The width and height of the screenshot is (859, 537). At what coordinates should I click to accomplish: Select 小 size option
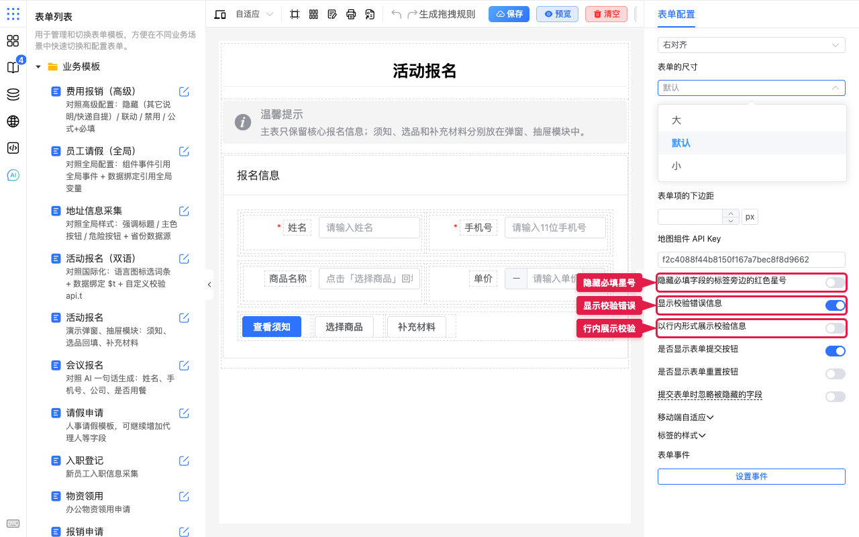(752, 166)
